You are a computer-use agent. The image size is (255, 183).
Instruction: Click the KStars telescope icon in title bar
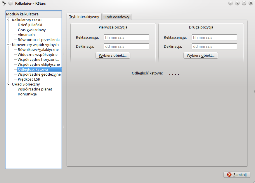pos(4,3)
